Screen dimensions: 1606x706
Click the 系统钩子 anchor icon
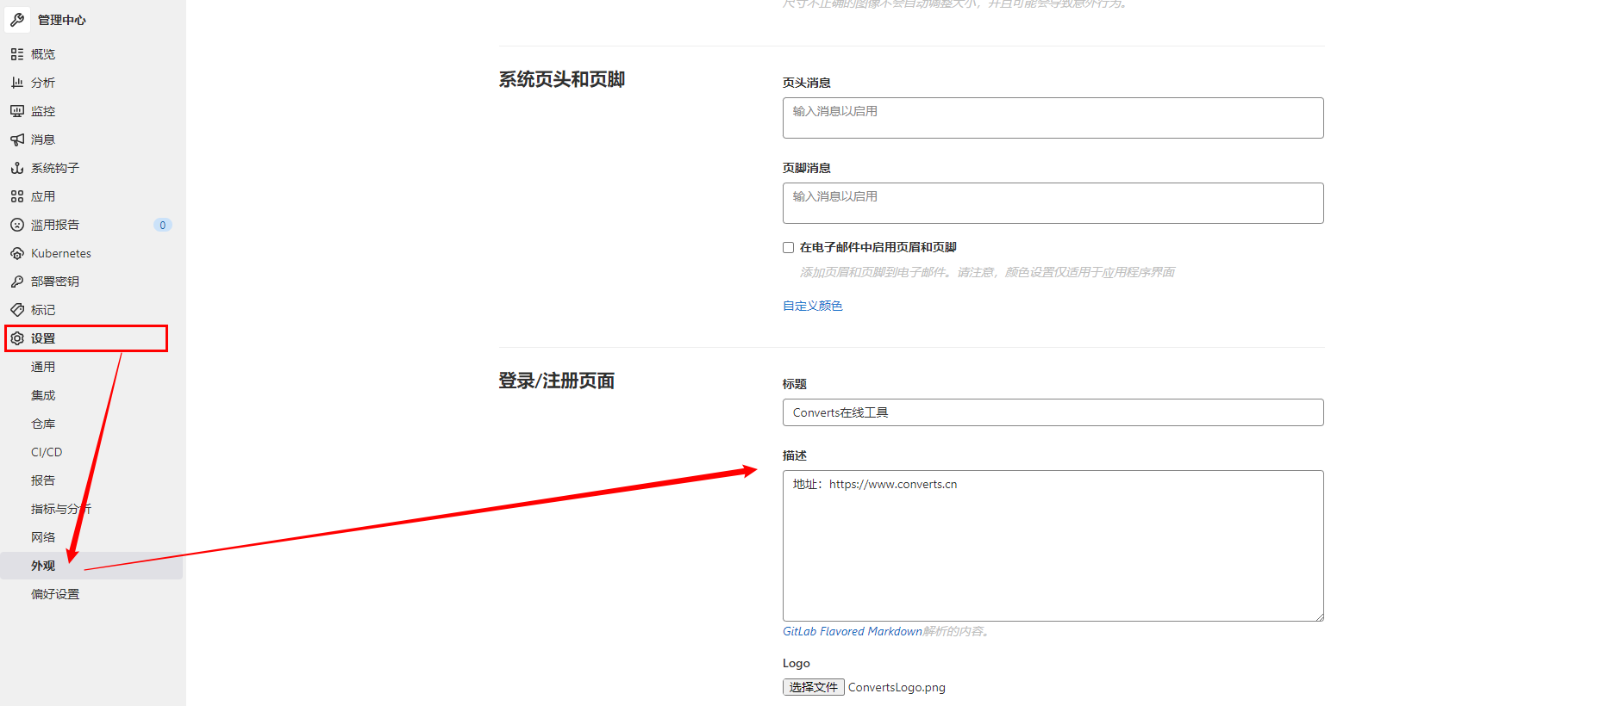click(17, 168)
